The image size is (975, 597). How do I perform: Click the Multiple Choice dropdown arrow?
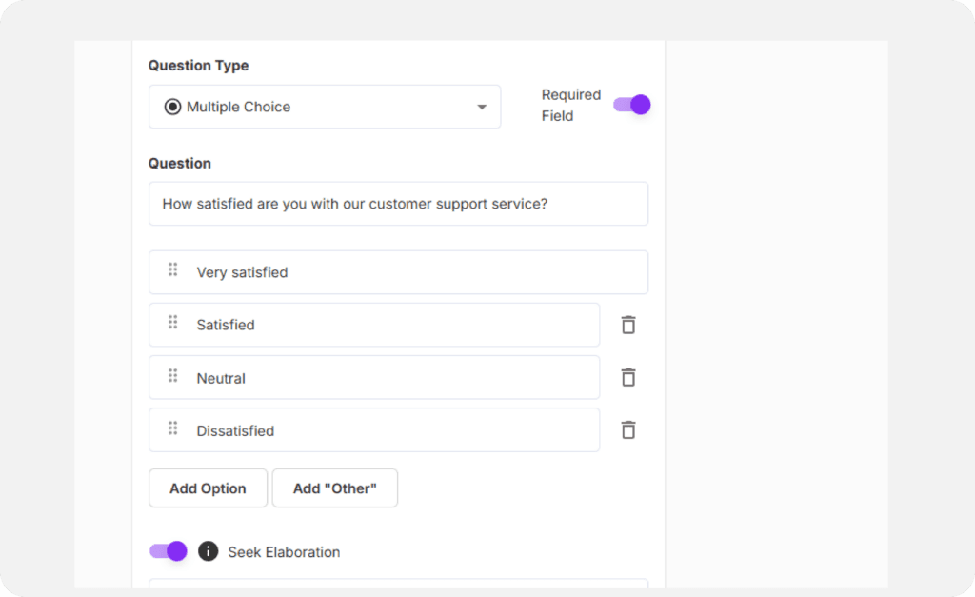click(x=482, y=107)
